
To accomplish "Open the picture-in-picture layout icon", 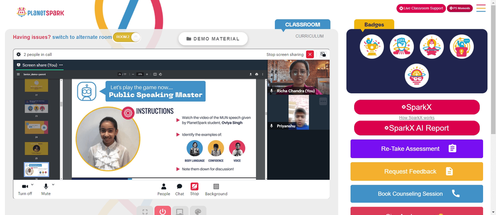I will 323,54.
